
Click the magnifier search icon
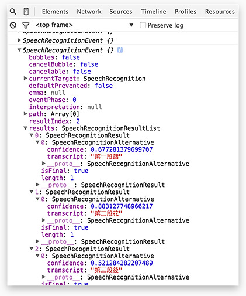tap(13, 12)
